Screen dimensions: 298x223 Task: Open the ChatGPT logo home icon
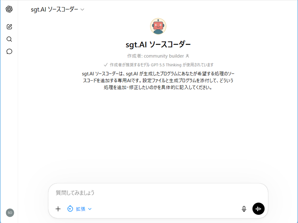(9, 9)
